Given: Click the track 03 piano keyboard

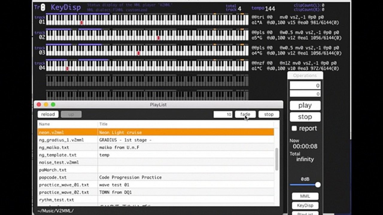Looking at the screenshot, I should tap(147, 51).
